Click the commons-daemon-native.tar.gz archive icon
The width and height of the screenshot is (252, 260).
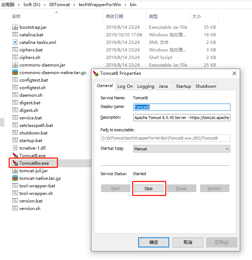click(x=15, y=72)
